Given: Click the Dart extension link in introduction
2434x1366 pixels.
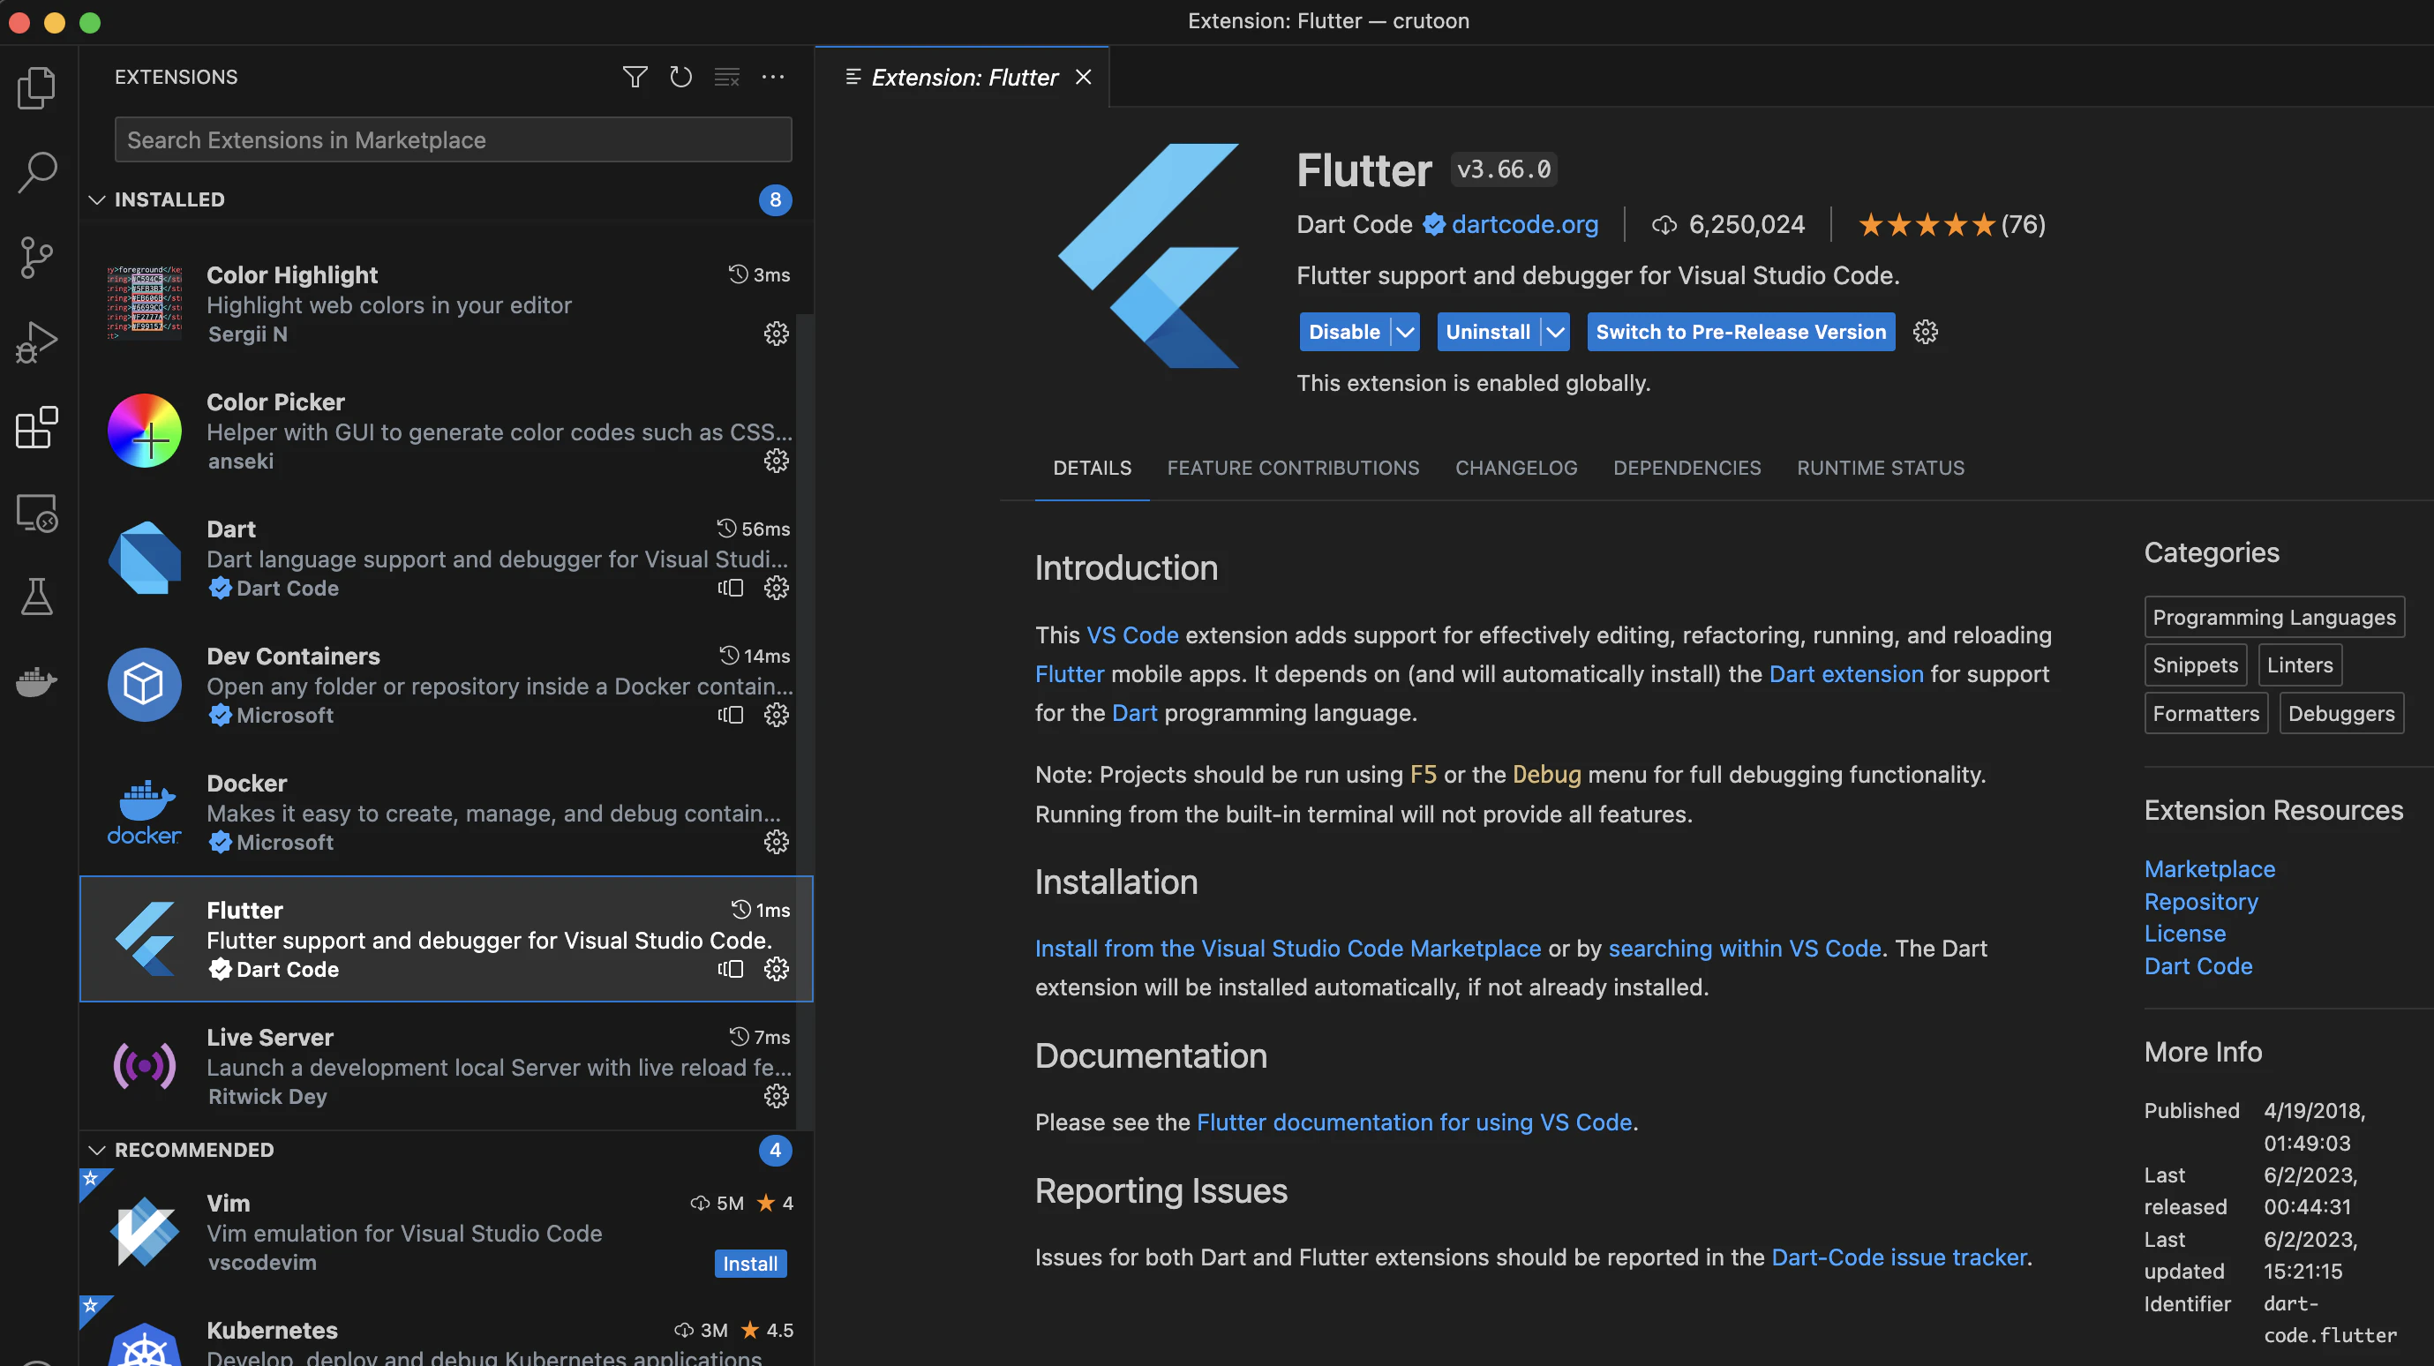Looking at the screenshot, I should pos(1845,673).
